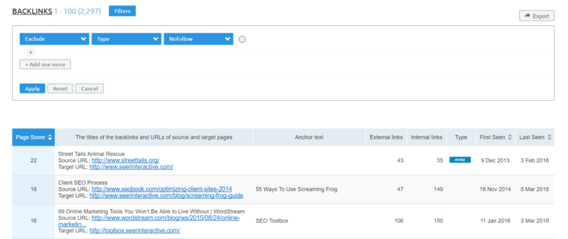Open toolbox.seerinteractive.com target link
568x239 pixels.
coord(134,230)
